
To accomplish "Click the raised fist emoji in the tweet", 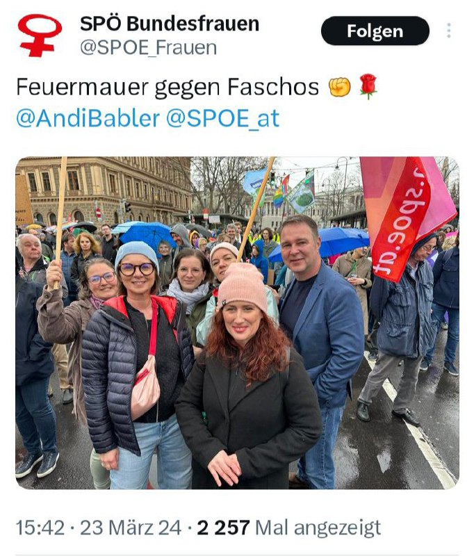I will (339, 87).
